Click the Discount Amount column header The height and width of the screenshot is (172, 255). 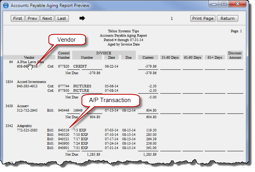pos(235,55)
